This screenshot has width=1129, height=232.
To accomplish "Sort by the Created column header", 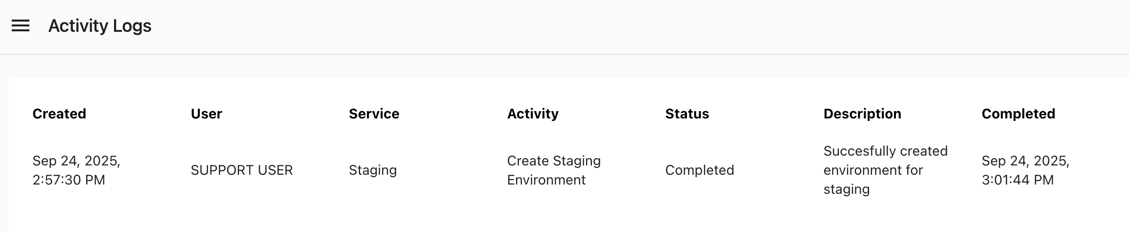I will click(x=59, y=114).
